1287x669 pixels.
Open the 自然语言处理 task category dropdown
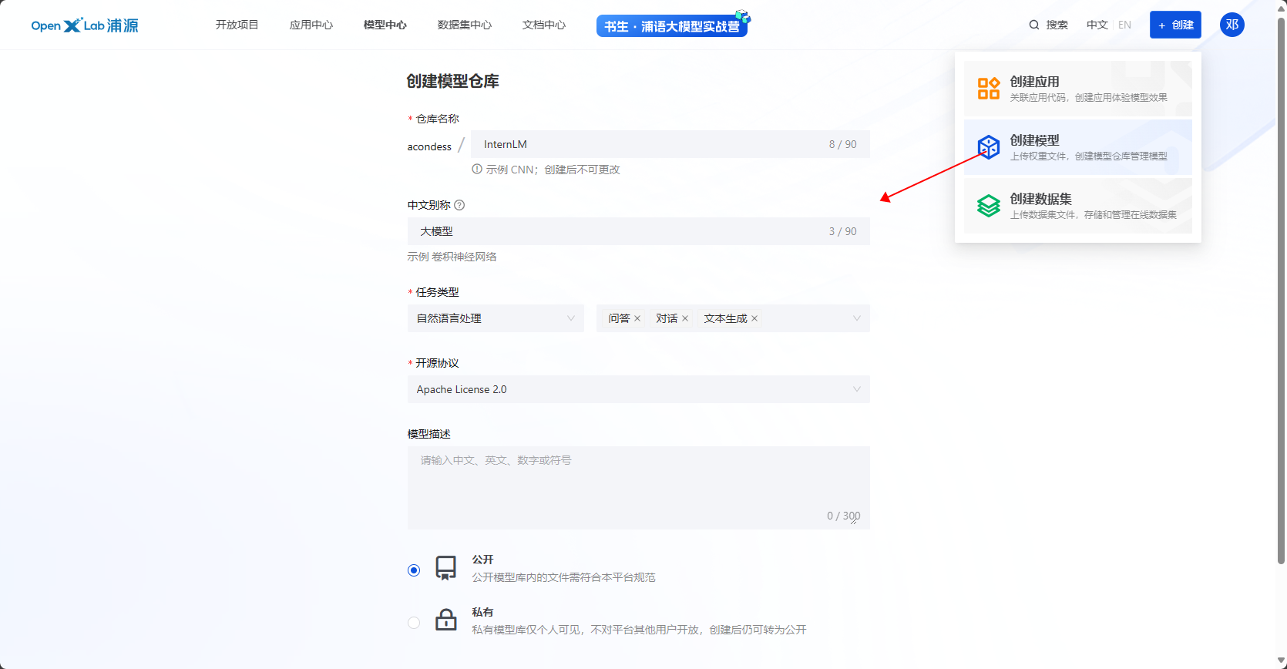pyautogui.click(x=496, y=318)
